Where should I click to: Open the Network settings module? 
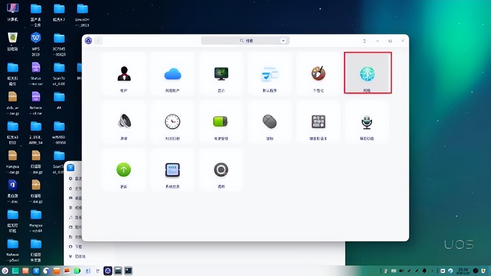(367, 73)
